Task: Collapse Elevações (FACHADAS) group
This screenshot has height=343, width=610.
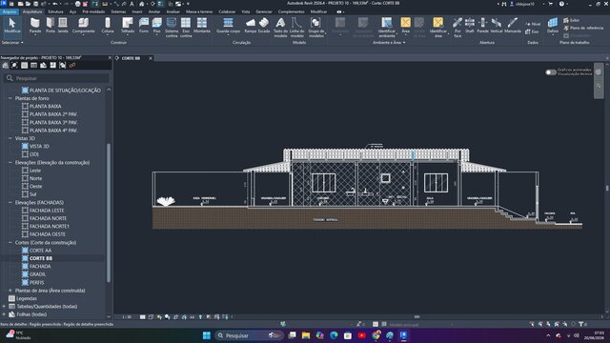Action: tap(10, 203)
